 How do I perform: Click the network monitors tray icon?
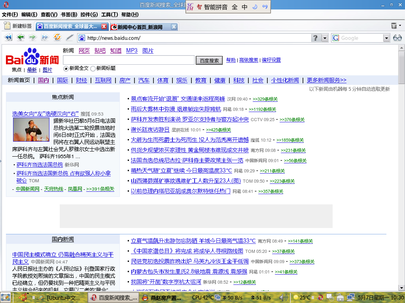point(350,297)
